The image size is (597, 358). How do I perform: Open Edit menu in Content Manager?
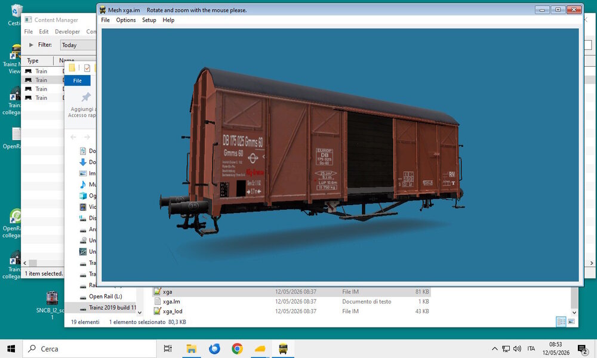pyautogui.click(x=44, y=32)
